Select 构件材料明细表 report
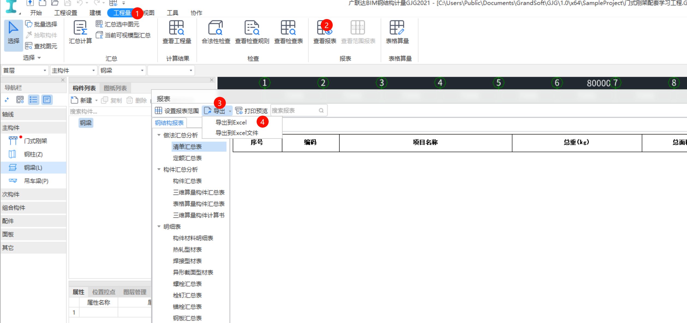This screenshot has height=323, width=687. coord(193,238)
